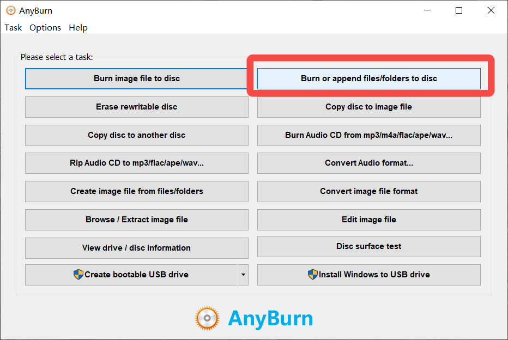
Task: Select Copy disc to another disc
Action: tap(137, 135)
